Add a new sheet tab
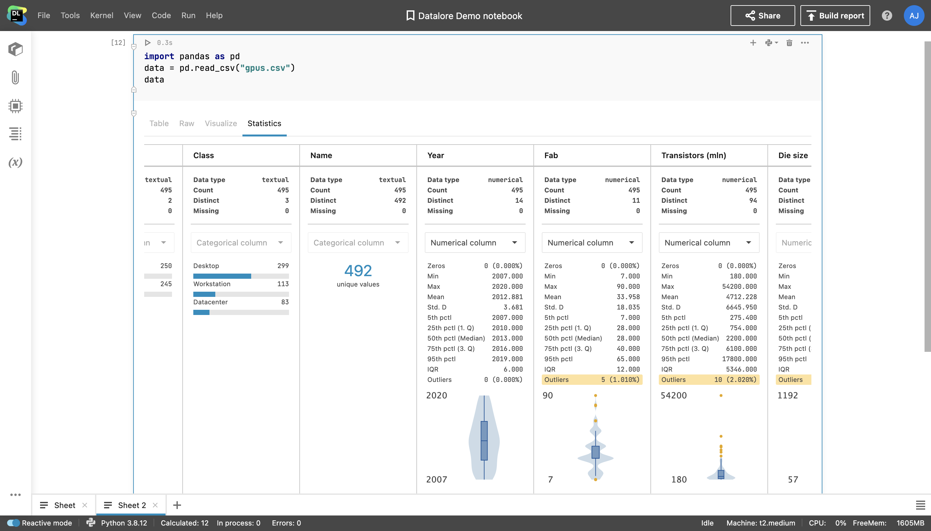This screenshot has width=931, height=531. pos(177,505)
